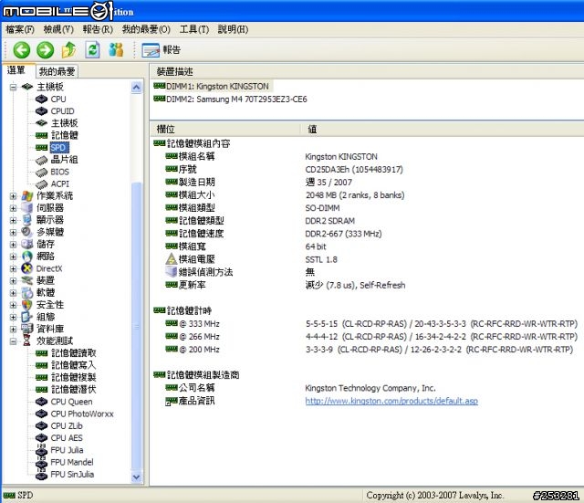The height and width of the screenshot is (503, 584).
Task: Select the SPD tree item
Action: 58,148
